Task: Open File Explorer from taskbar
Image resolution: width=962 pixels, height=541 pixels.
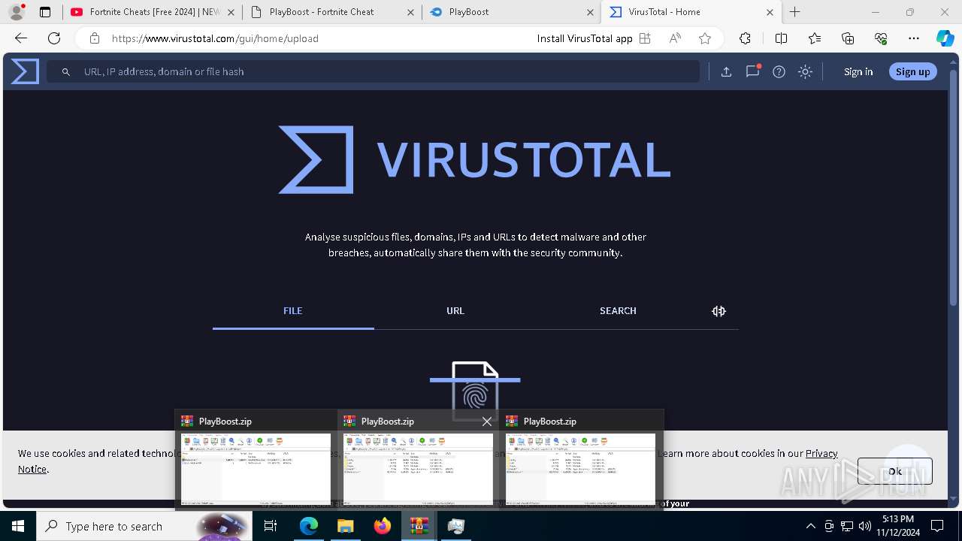Action: coord(345,526)
